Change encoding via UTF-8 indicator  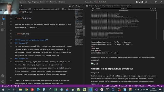(x=130, y=86)
